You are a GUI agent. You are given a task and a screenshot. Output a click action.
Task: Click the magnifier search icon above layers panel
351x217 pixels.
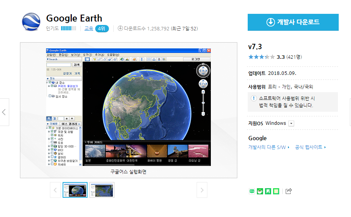coord(49,118)
